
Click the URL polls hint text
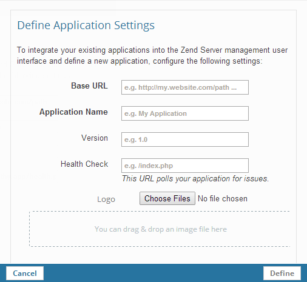click(x=195, y=179)
